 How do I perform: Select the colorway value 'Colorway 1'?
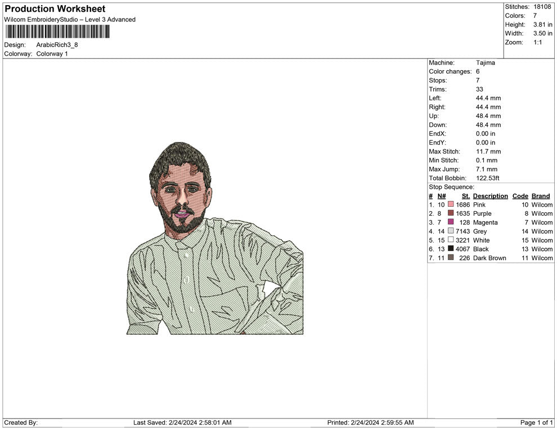[52, 54]
